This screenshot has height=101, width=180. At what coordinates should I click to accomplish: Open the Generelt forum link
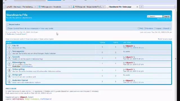click(16, 57)
